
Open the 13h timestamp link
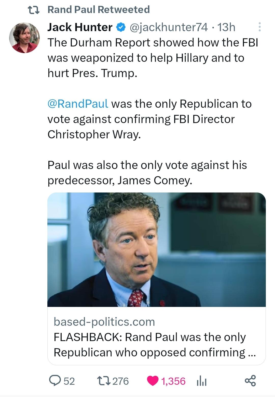tap(226, 27)
